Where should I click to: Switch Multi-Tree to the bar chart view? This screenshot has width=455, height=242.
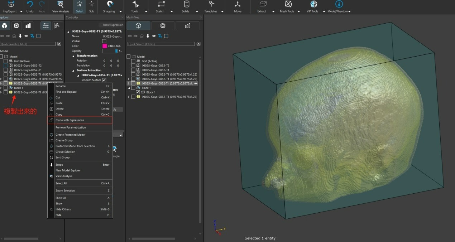coord(188,26)
